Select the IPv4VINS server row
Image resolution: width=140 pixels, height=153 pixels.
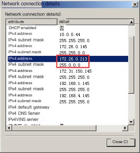[67, 119]
